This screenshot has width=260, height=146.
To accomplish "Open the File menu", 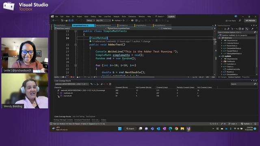I will (x=56, y=17).
